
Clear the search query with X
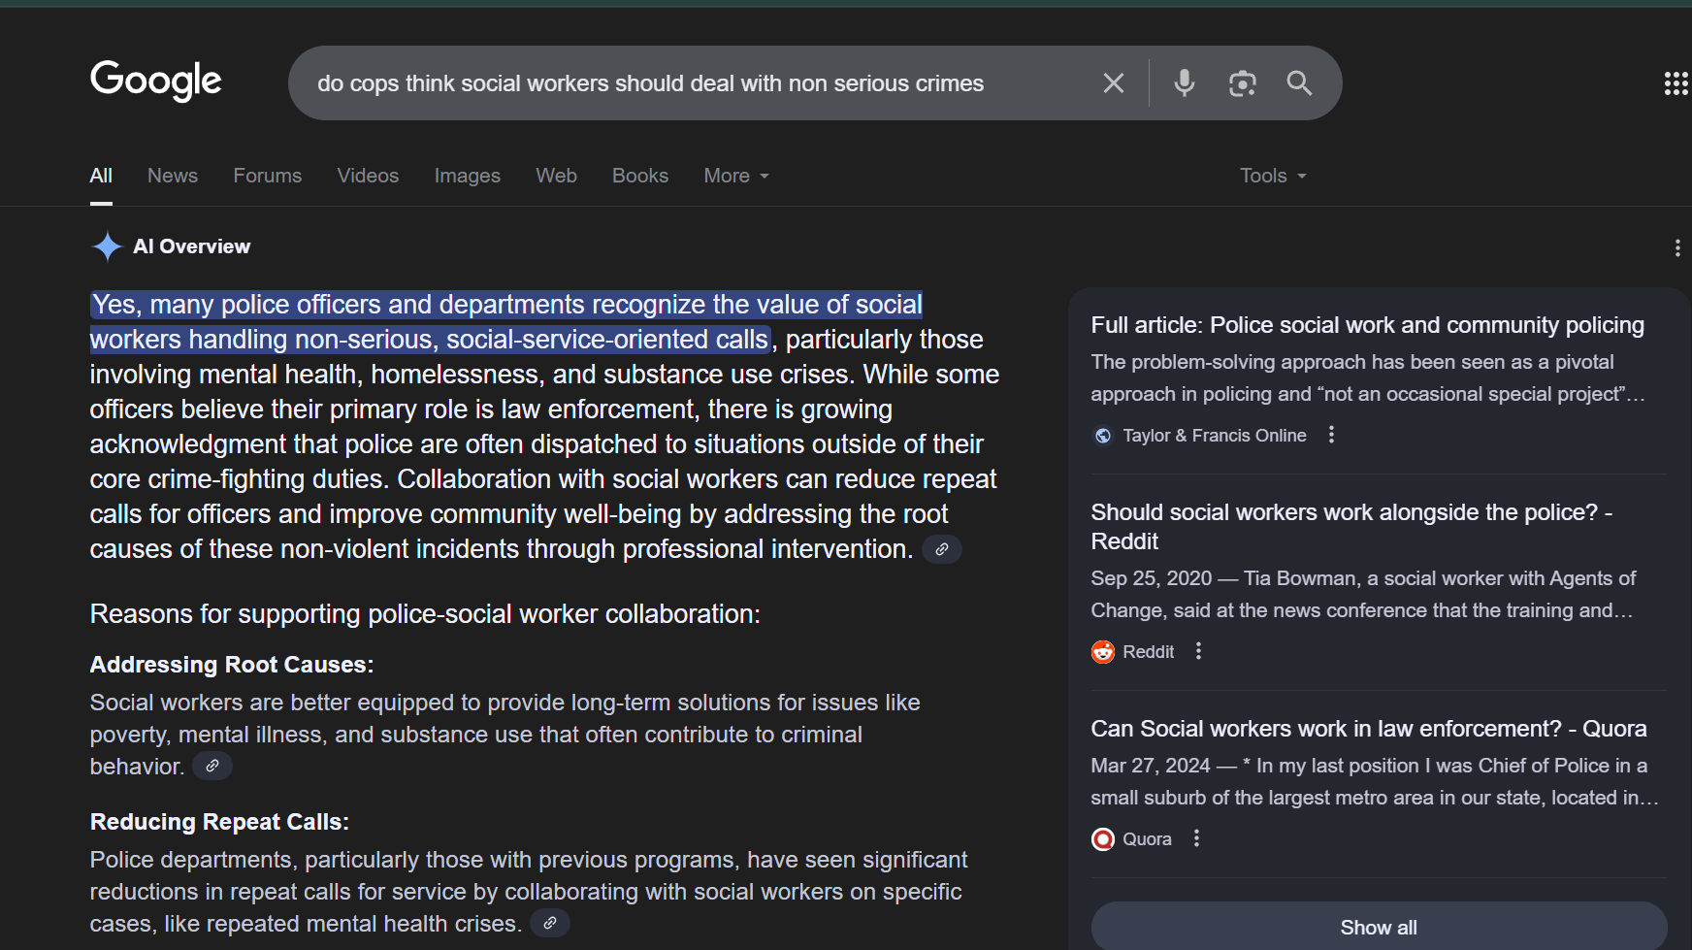[x=1114, y=83]
